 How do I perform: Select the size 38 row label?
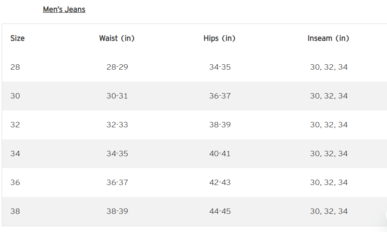[15, 211]
